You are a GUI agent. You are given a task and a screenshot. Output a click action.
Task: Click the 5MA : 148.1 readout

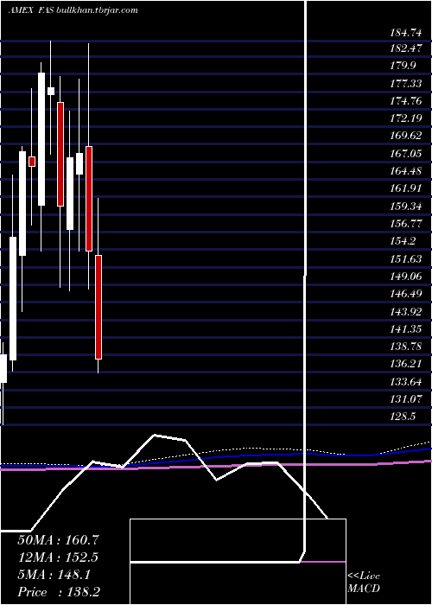pyautogui.click(x=54, y=575)
